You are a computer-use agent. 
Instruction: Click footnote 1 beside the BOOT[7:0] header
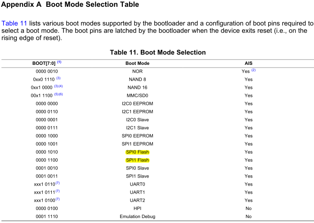(x=59, y=62)
